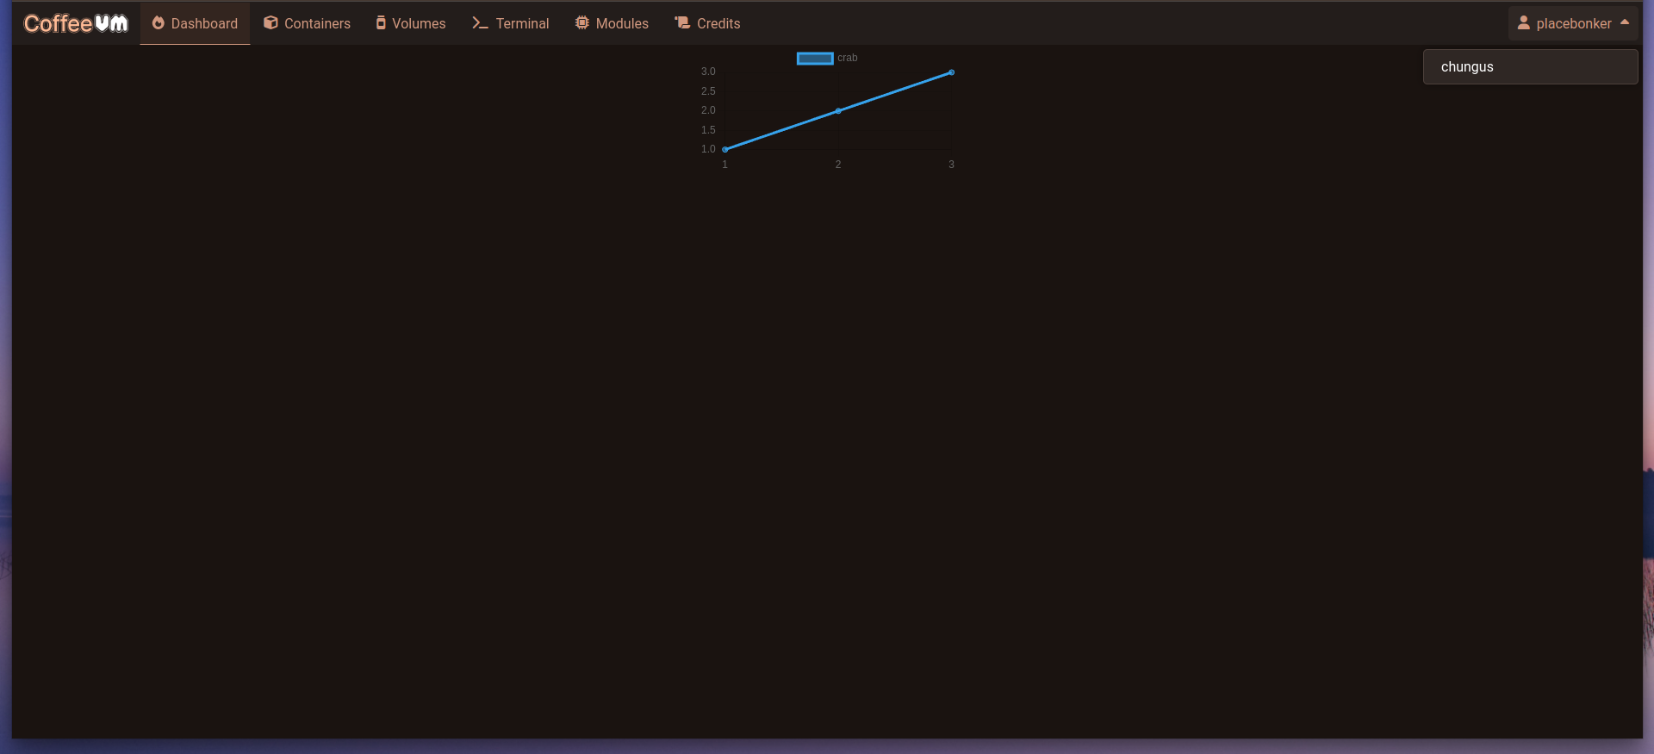Switch to the Containers tab
The width and height of the screenshot is (1654, 754).
point(317,23)
